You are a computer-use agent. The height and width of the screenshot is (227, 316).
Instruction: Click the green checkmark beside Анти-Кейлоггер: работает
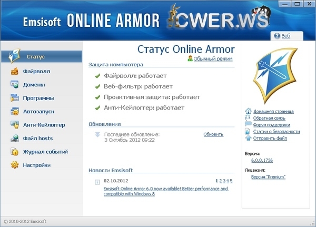97,108
